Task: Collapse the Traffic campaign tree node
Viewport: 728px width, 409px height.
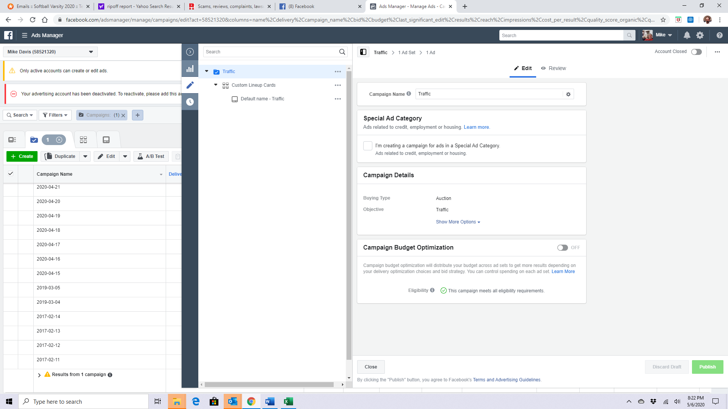Action: [207, 71]
